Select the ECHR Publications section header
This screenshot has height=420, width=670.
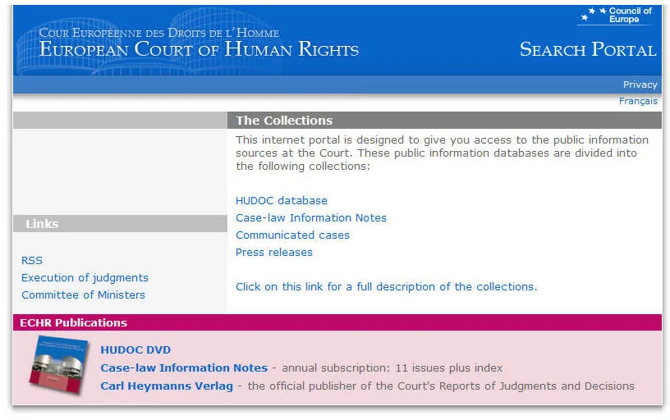(x=74, y=323)
